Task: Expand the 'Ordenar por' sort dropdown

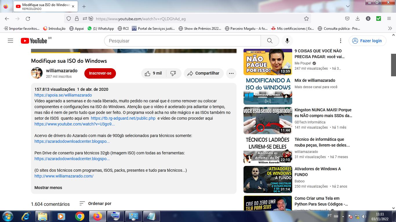Action: pyautogui.click(x=95, y=203)
